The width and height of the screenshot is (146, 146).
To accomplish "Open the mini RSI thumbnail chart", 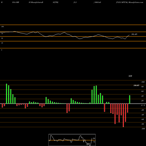I will click(72, 140).
